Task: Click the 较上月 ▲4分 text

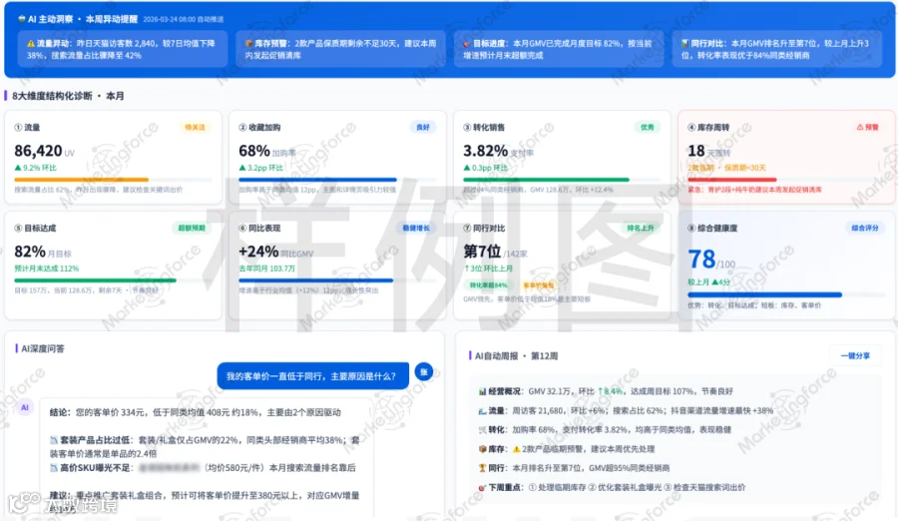Action: click(709, 282)
